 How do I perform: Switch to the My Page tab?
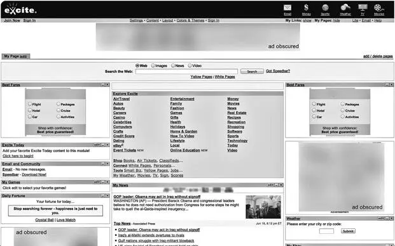[16, 56]
